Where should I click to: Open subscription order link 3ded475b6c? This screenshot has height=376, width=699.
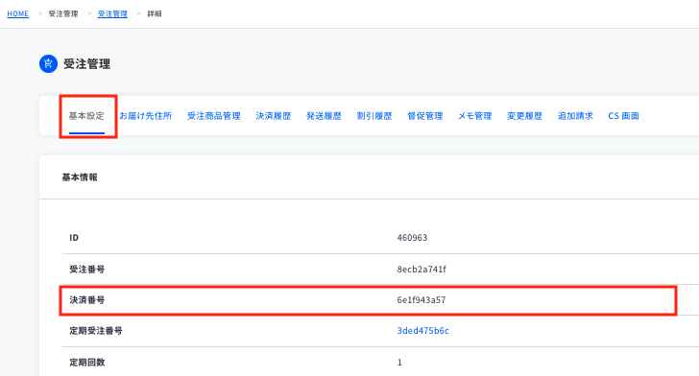tap(423, 331)
